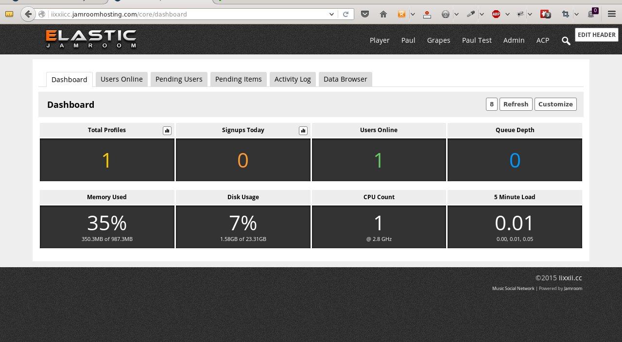Switch to the Users Online tab
The height and width of the screenshot is (342, 622).
point(121,79)
